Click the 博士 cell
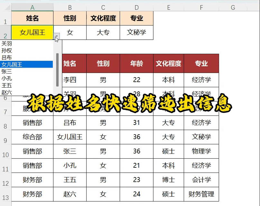Screen dimensions: 260x206 click(169, 180)
